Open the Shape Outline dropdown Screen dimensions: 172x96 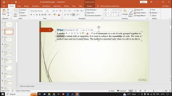(140, 13)
